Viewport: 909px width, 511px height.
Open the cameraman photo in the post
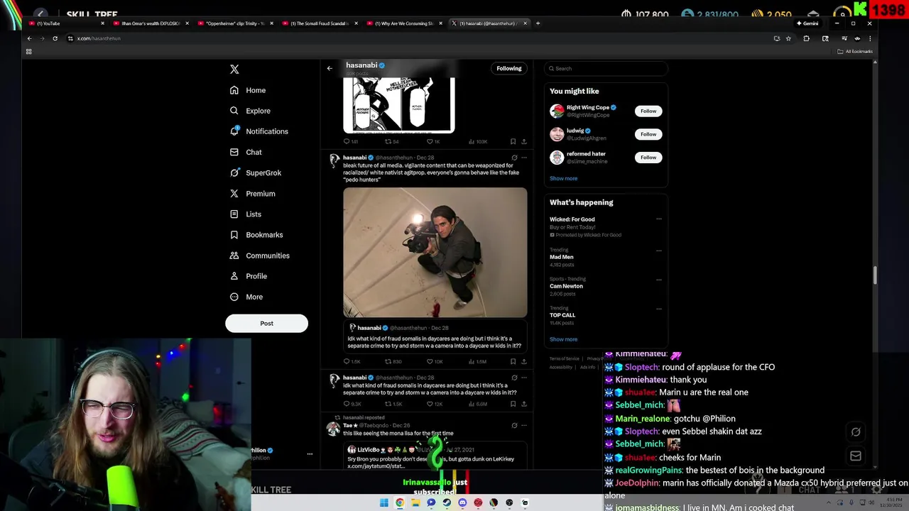click(x=435, y=253)
